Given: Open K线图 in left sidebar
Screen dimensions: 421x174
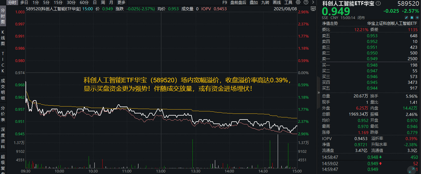Looking at the screenshot, I should pos(3,38).
